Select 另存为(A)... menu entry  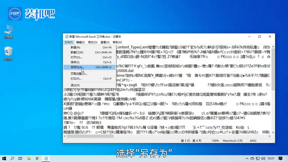coord(90,67)
